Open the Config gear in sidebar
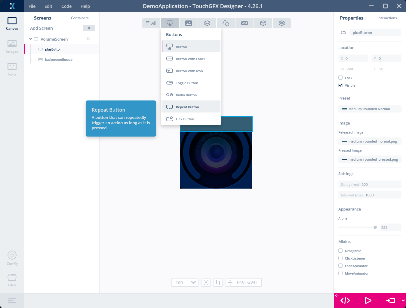Image resolution: width=406 pixels, height=308 pixels. click(12, 258)
